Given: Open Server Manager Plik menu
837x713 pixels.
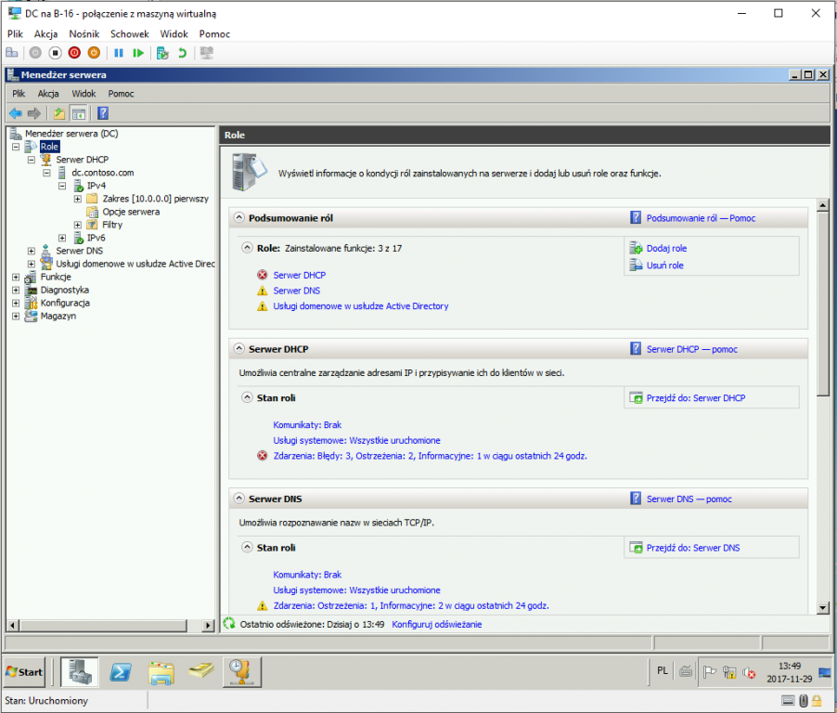Looking at the screenshot, I should (x=19, y=94).
